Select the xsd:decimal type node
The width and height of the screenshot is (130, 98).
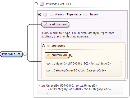point(55,24)
